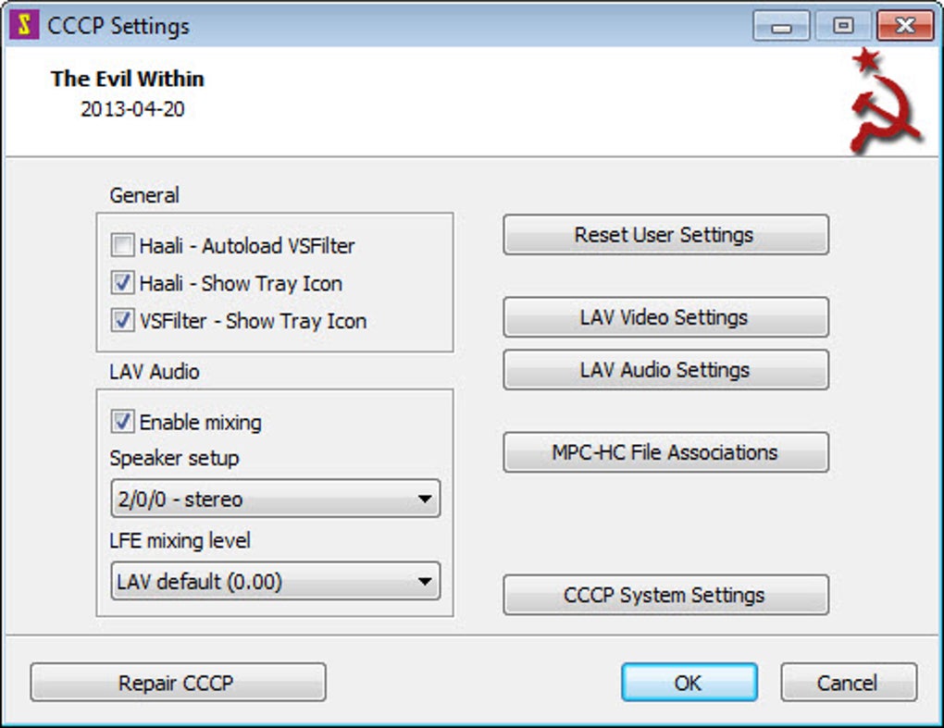
Task: Click the Reset User Settings button
Action: 665,235
